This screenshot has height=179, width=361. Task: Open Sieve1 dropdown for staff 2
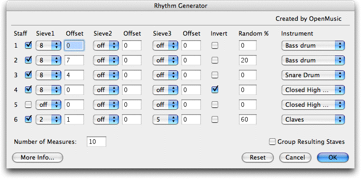point(48,60)
